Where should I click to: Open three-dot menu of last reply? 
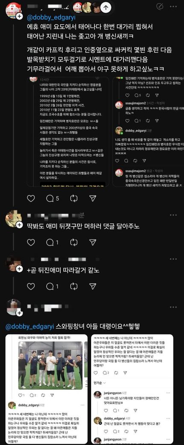[173, 307]
